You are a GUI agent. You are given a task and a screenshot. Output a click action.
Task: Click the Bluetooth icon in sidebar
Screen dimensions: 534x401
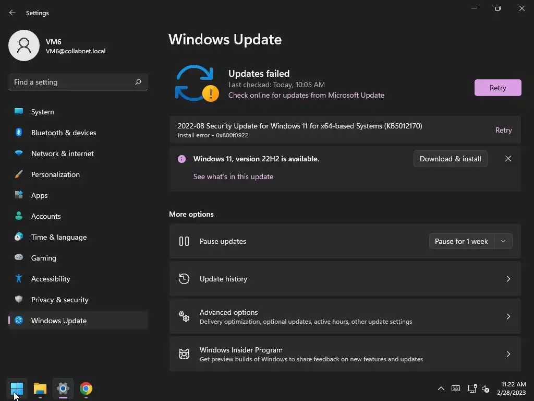[19, 132]
